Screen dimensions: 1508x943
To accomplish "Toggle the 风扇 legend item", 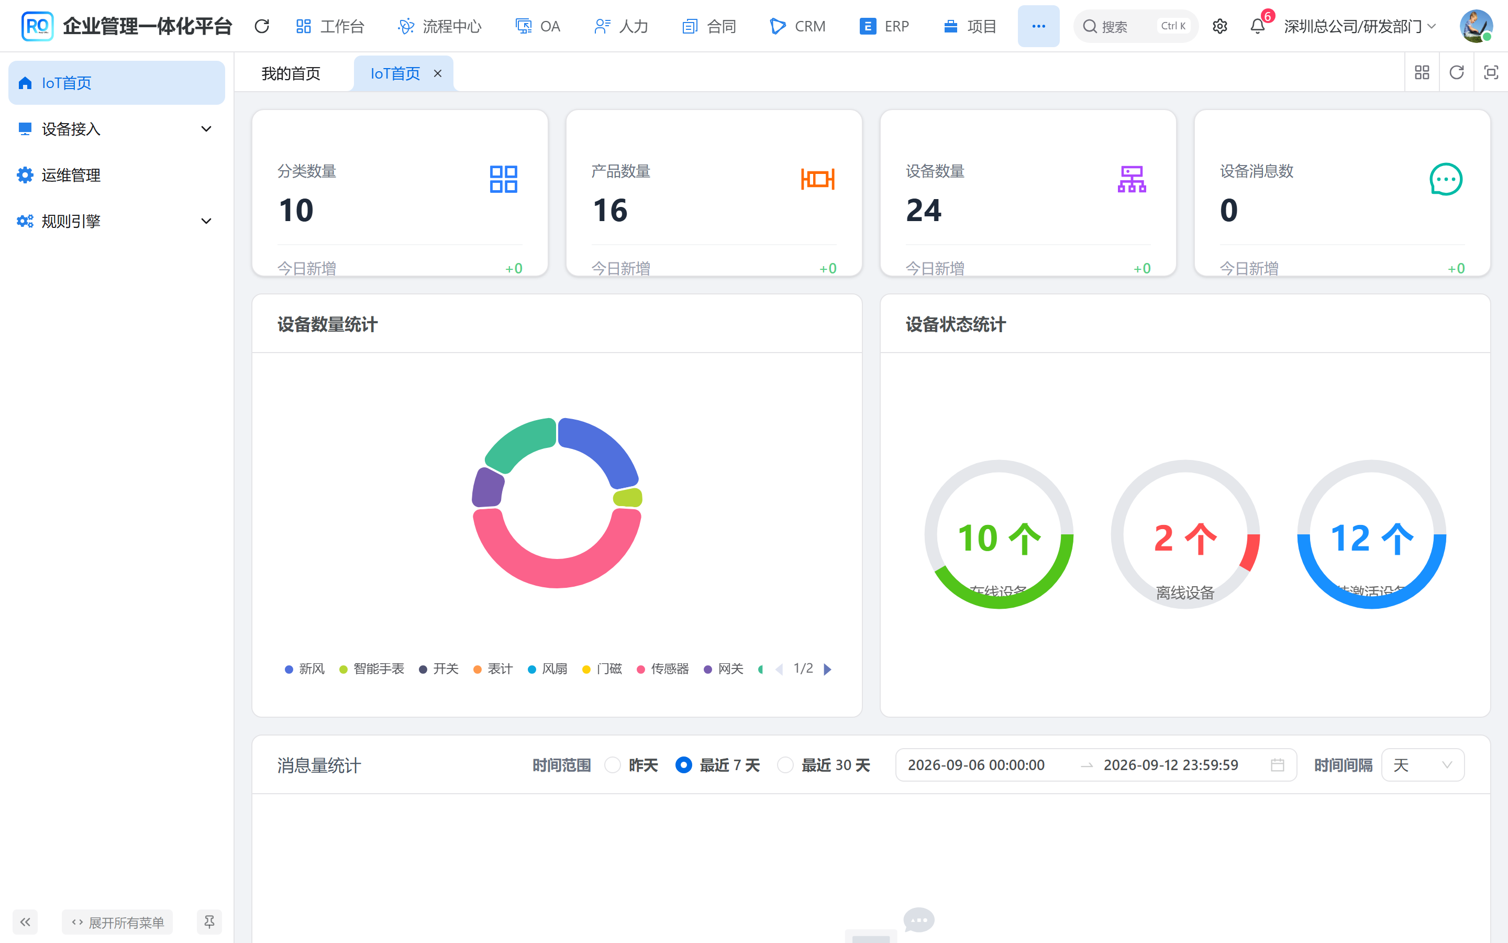I will pyautogui.click(x=547, y=668).
